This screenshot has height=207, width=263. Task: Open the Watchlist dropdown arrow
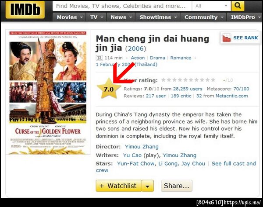148,186
